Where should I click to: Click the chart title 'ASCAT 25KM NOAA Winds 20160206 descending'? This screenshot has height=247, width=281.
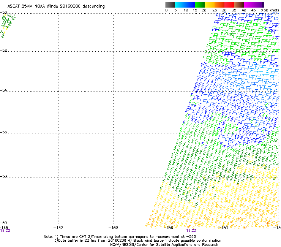point(56,6)
